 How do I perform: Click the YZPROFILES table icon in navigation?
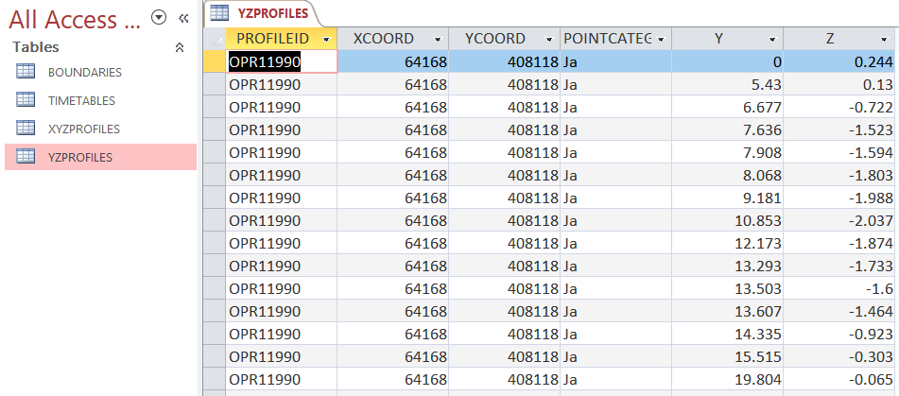click(26, 157)
